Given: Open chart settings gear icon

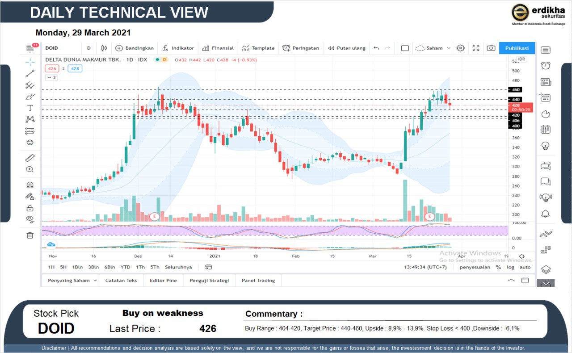Looking at the screenshot, I should (461, 48).
